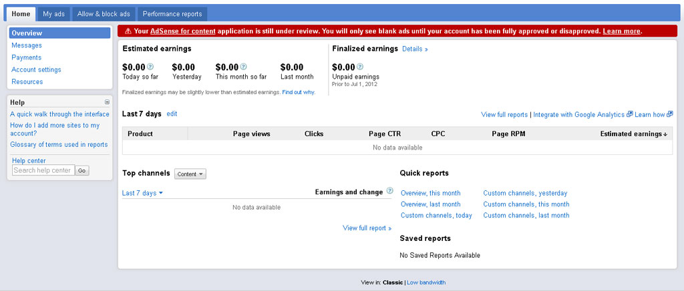
Task: Open View full reports link
Action: [504, 115]
